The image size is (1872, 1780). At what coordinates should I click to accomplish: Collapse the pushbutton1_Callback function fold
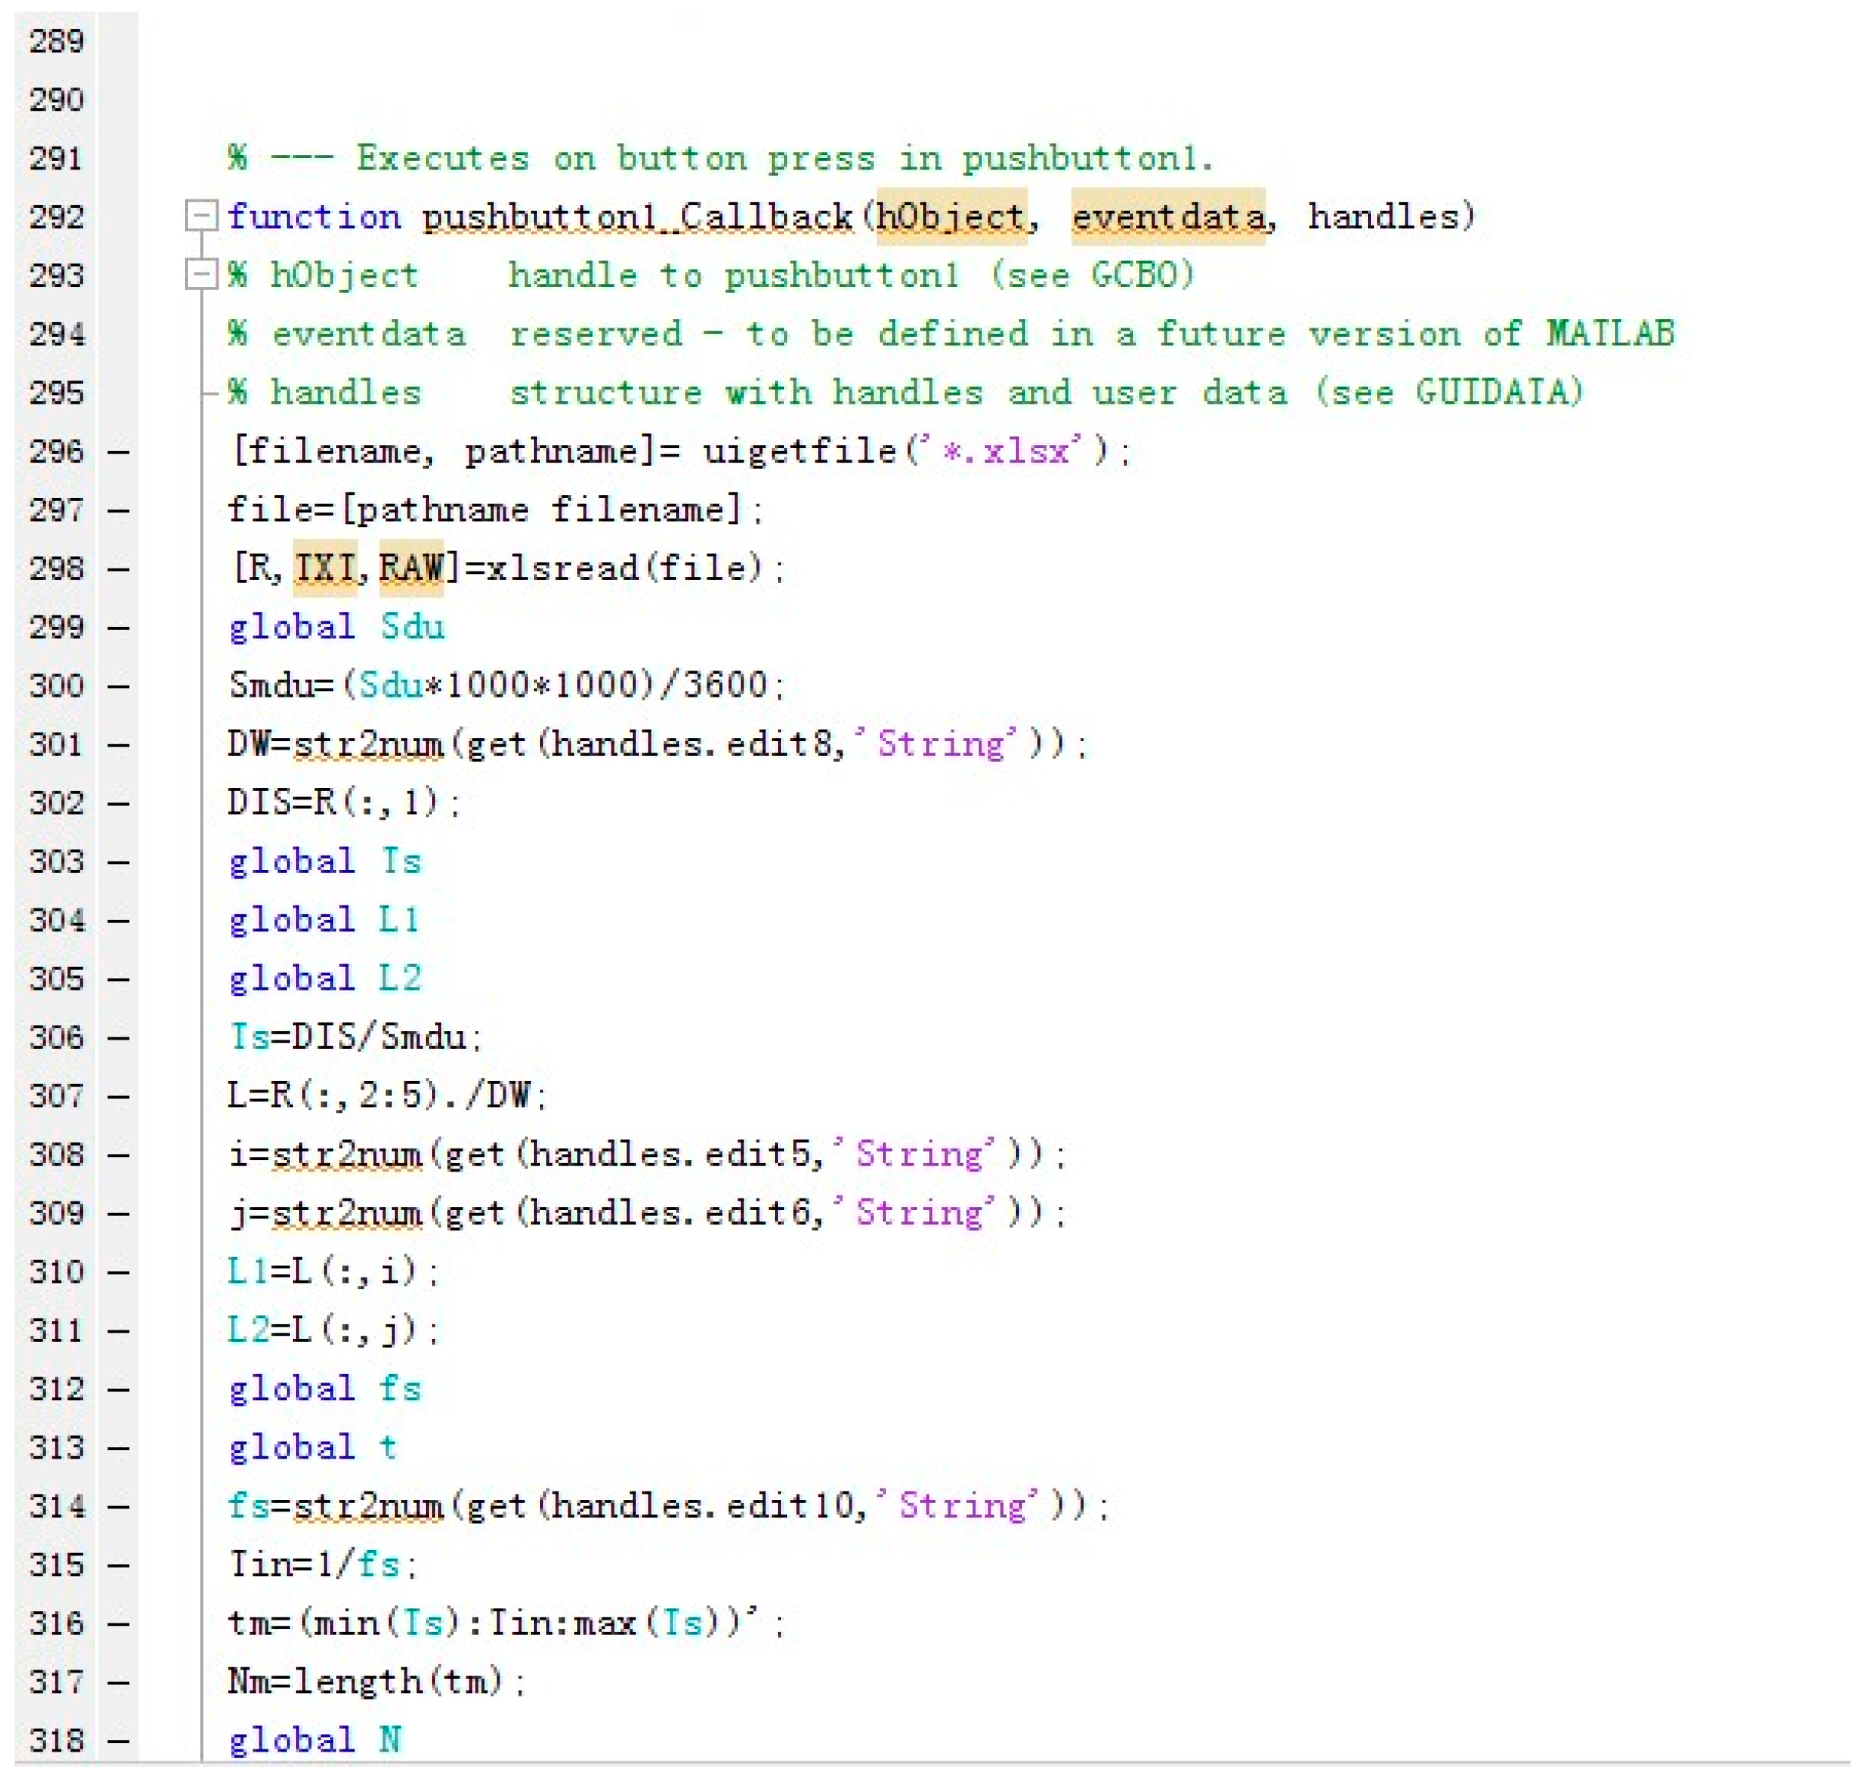(200, 216)
